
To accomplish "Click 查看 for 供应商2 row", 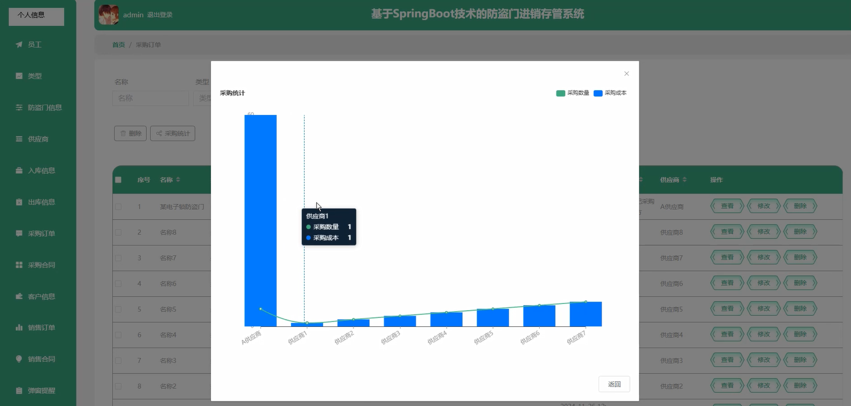I will coord(727,386).
